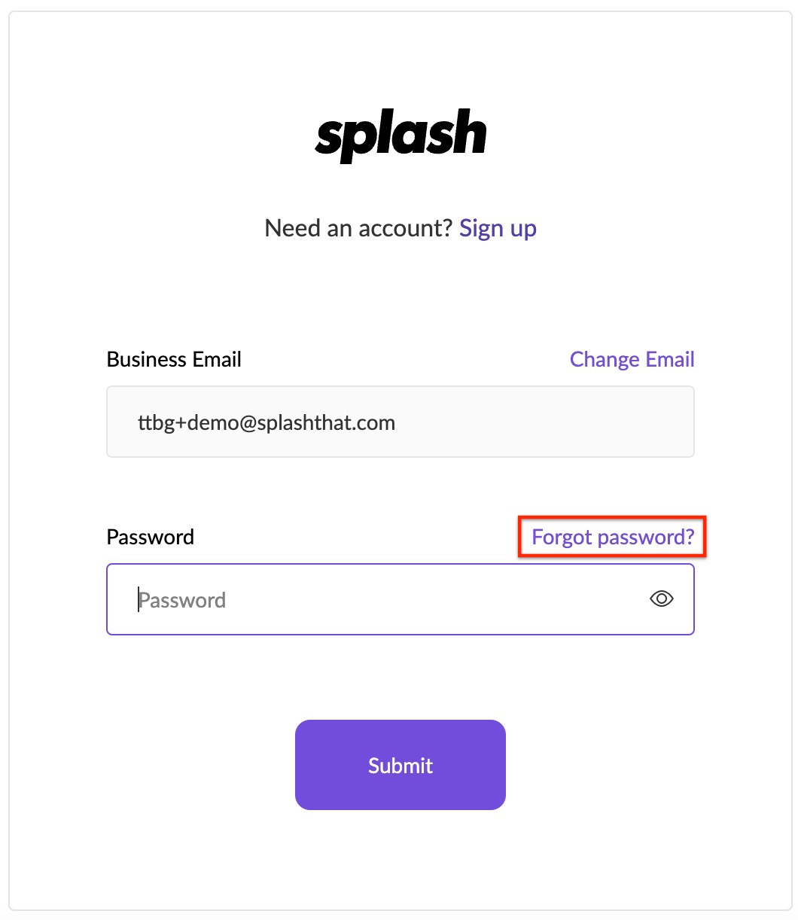This screenshot has height=920, width=798.
Task: Change the login email via Change Email
Action: point(632,359)
